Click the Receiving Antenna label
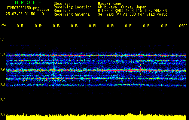 pyautogui.click(x=72, y=14)
